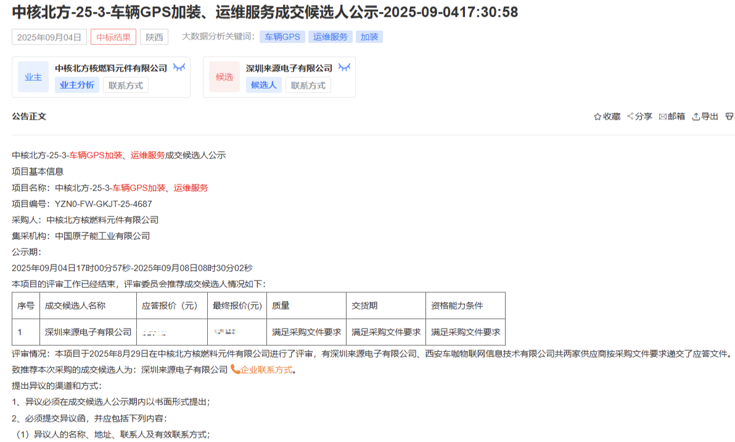Open the 业主分析 tab
This screenshot has width=735, height=442.
point(77,85)
